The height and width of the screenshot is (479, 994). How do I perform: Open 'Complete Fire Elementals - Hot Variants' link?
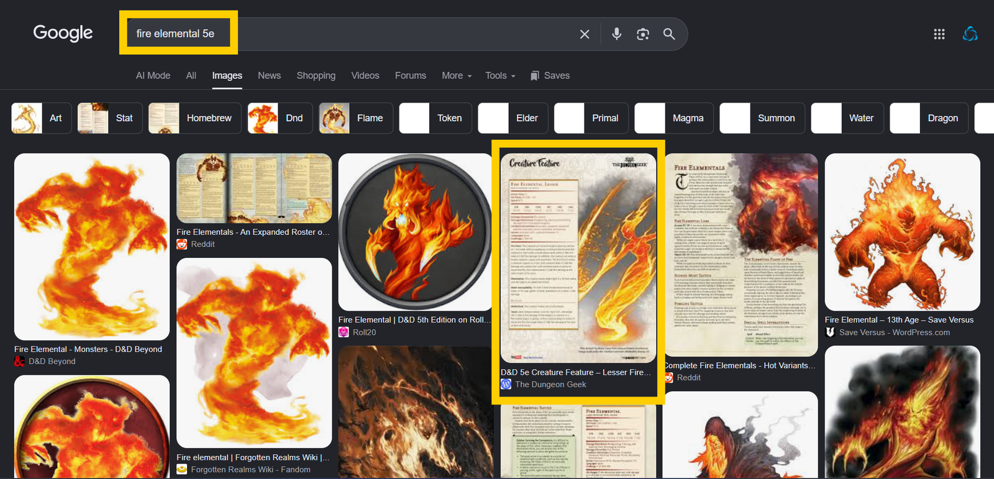pos(739,365)
